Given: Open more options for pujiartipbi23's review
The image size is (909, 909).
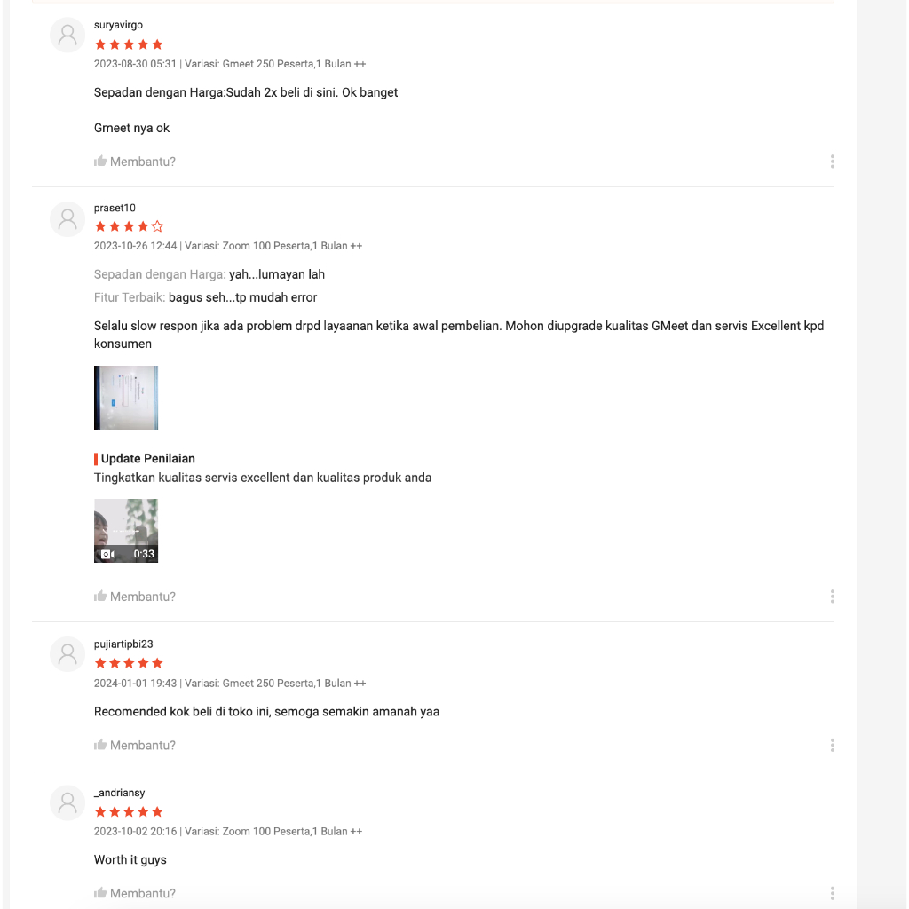Looking at the screenshot, I should pyautogui.click(x=832, y=745).
